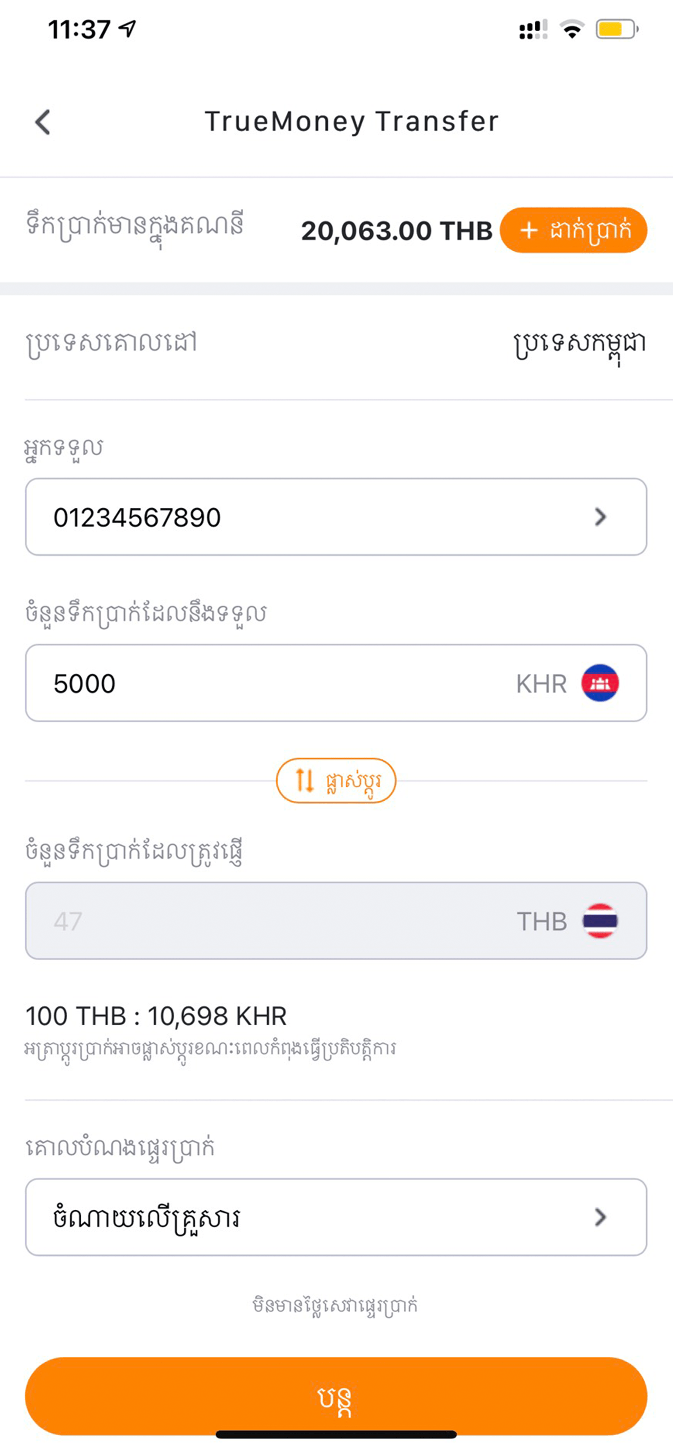
Task: Tap the Cambodia flag icon
Action: coord(599,683)
